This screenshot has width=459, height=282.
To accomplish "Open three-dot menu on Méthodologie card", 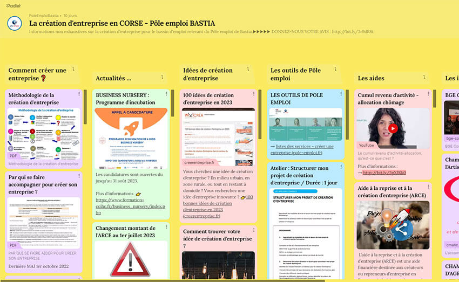I will click(79, 94).
